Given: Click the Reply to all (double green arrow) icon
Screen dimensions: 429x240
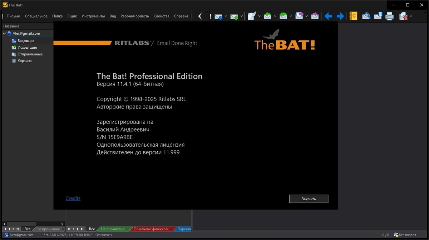Looking at the screenshot, I should point(283,16).
